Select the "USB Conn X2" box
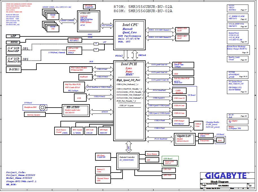The width and height of the screenshot is (258, 192). pos(179,98)
